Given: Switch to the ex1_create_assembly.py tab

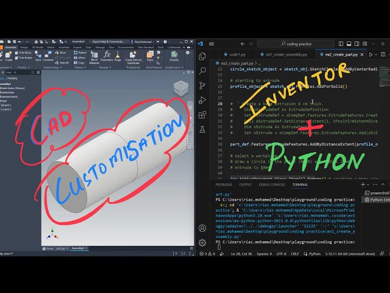Looking at the screenshot, I should (x=284, y=54).
